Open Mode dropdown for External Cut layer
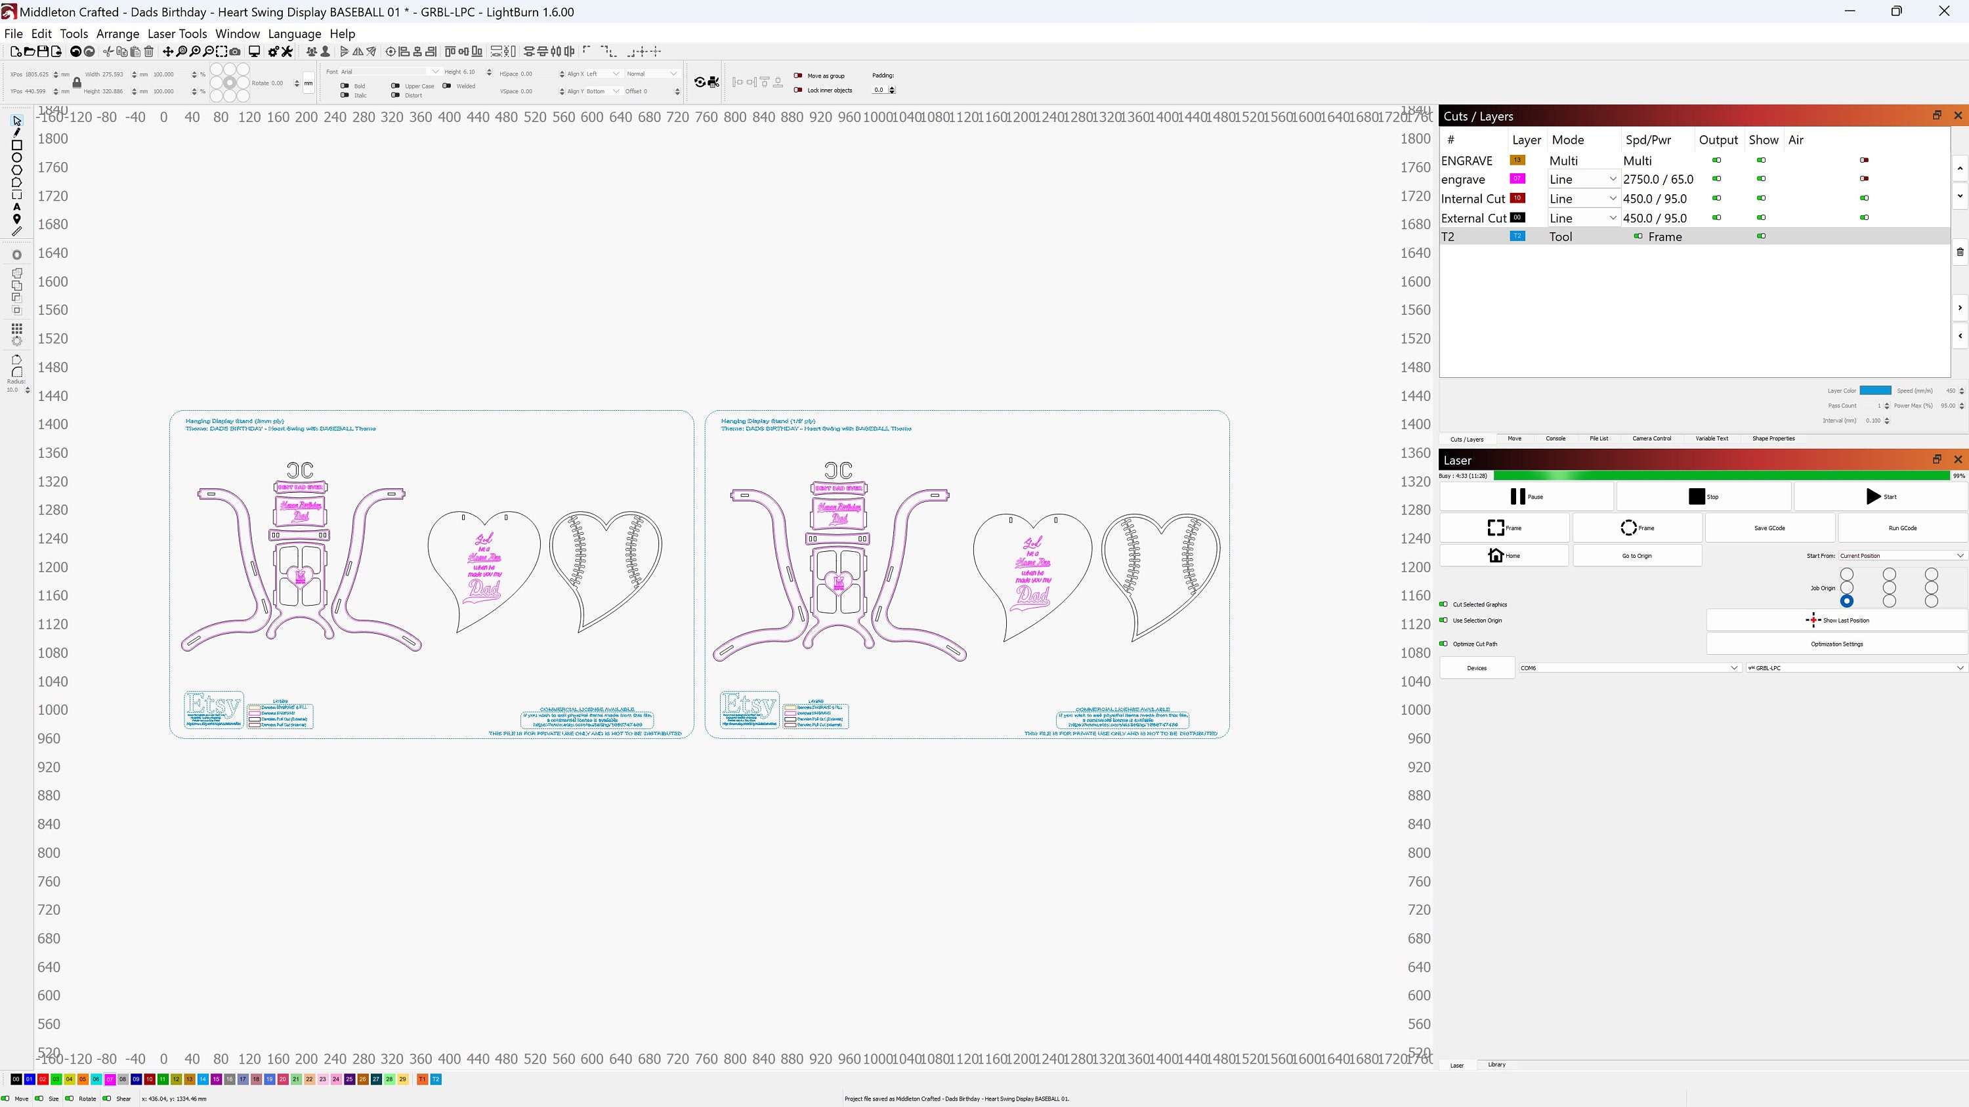The image size is (1969, 1107). pos(1583,219)
